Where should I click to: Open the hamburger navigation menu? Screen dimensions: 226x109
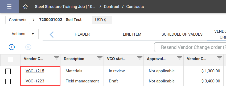click(9, 7)
